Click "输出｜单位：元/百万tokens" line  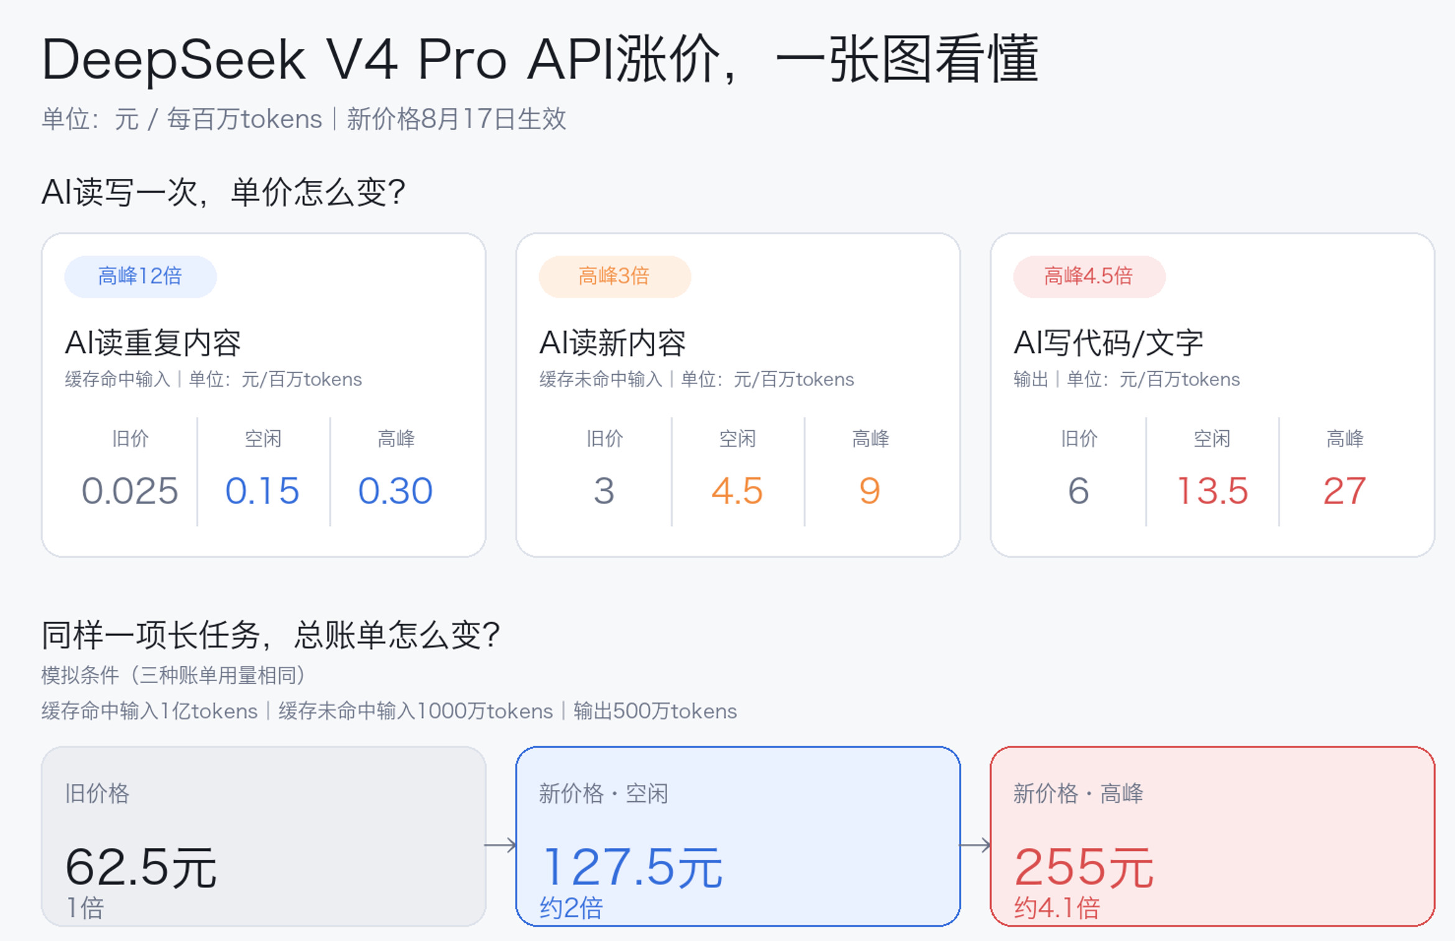(x=1127, y=379)
